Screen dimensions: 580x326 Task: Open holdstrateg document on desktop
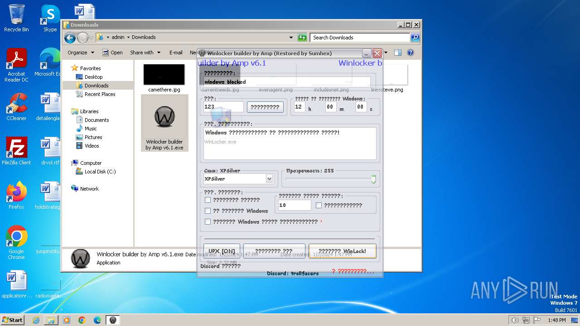49,196
